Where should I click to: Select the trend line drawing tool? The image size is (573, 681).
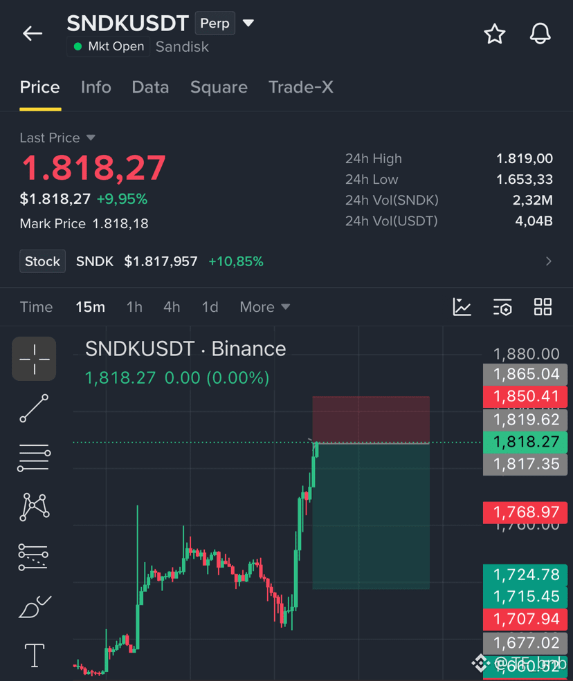coord(34,408)
